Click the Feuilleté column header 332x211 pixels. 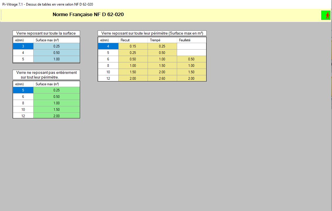click(x=191, y=40)
